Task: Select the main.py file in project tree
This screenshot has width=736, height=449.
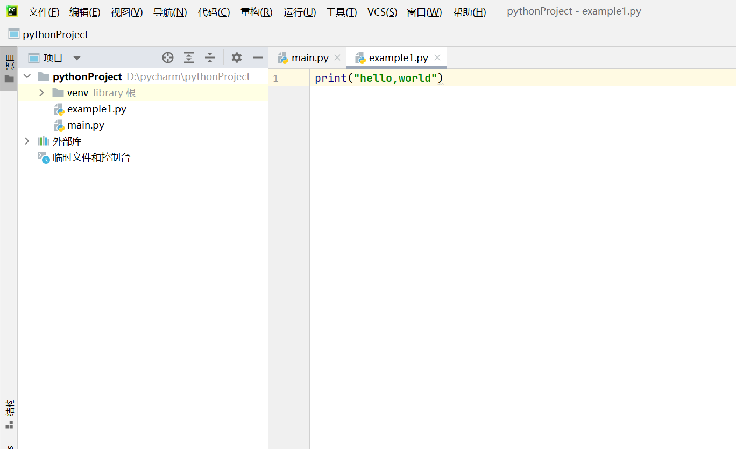Action: point(86,125)
